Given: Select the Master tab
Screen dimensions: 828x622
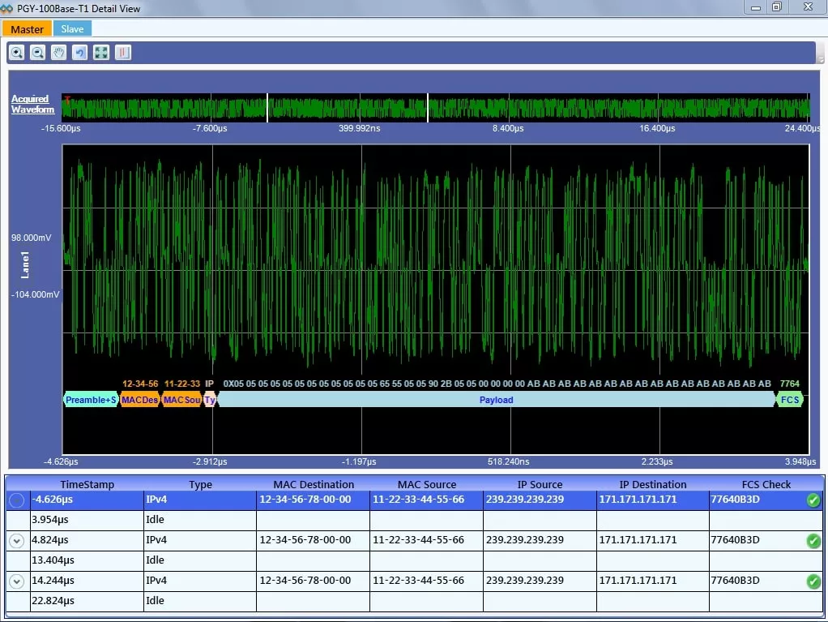Looking at the screenshot, I should pos(27,29).
